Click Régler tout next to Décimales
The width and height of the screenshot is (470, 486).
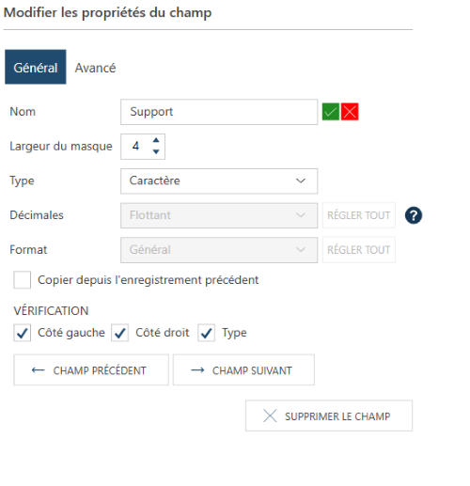359,215
